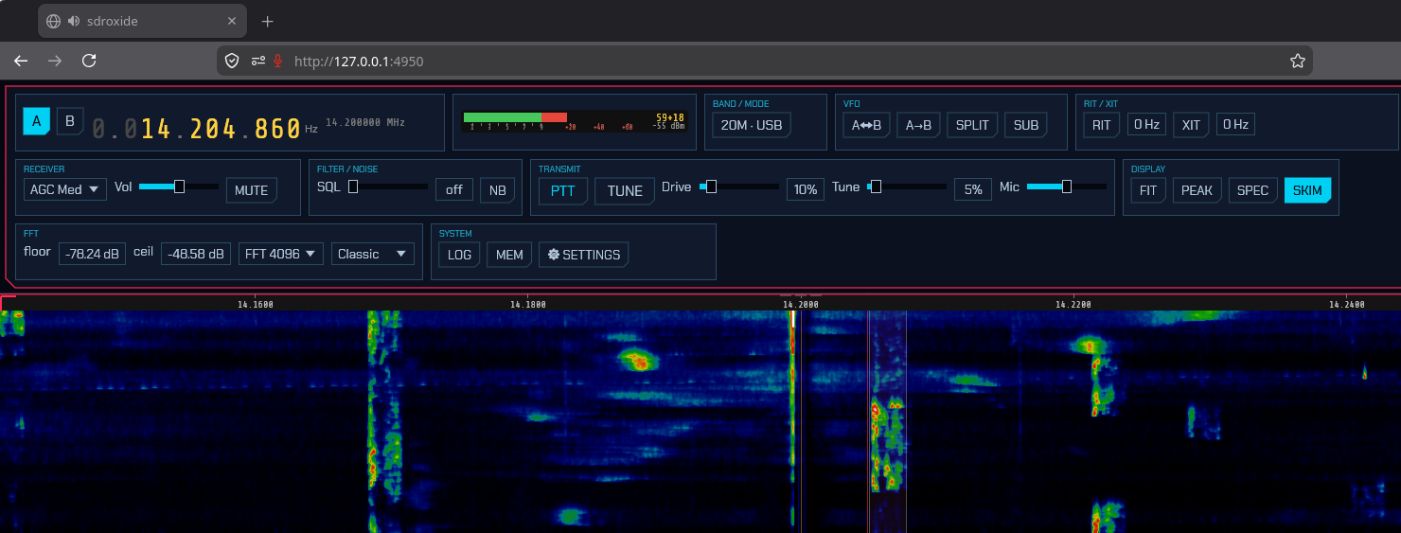The width and height of the screenshot is (1401, 533).
Task: Click the 14.2200 frequency scale label
Action: pos(1073,305)
